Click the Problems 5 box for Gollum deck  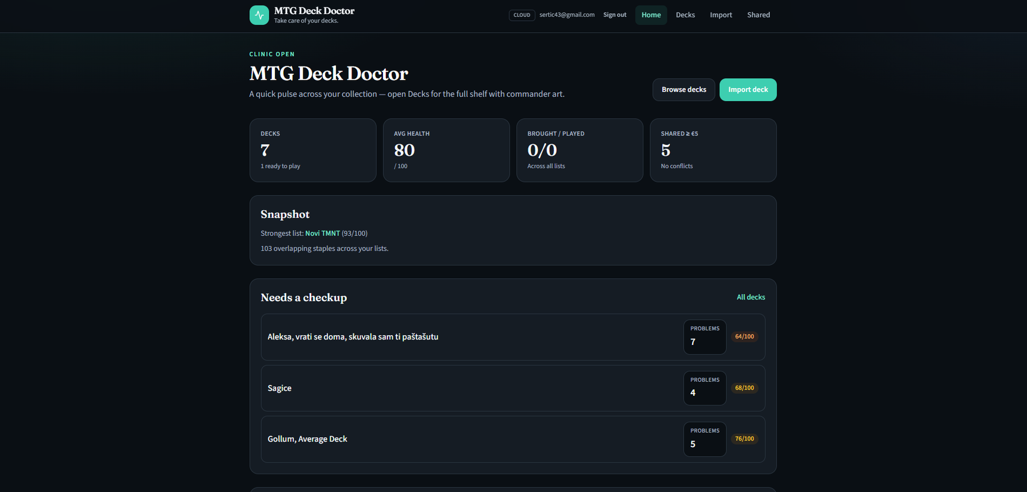click(x=705, y=439)
